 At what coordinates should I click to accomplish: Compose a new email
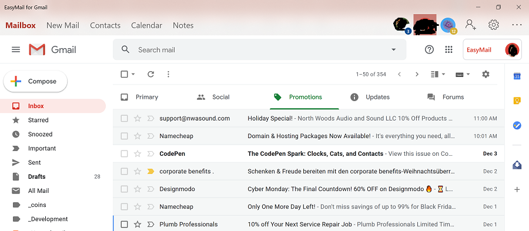pos(35,81)
